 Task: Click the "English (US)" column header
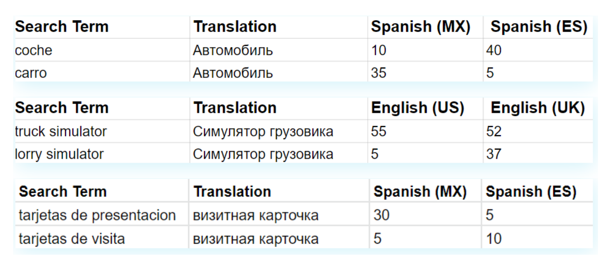click(x=417, y=108)
